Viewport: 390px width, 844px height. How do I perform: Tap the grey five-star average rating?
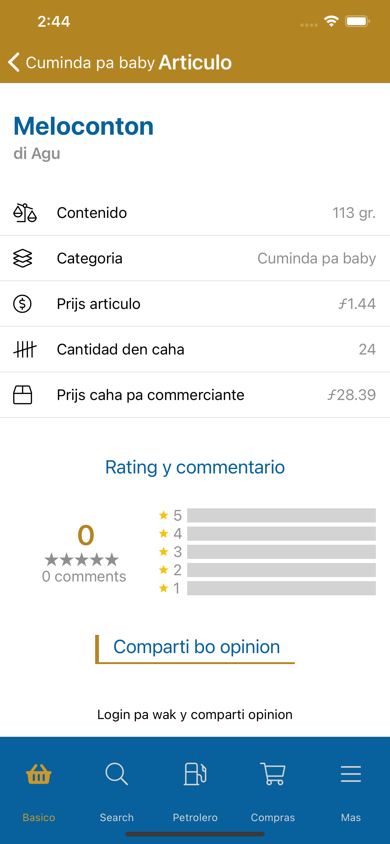(82, 559)
